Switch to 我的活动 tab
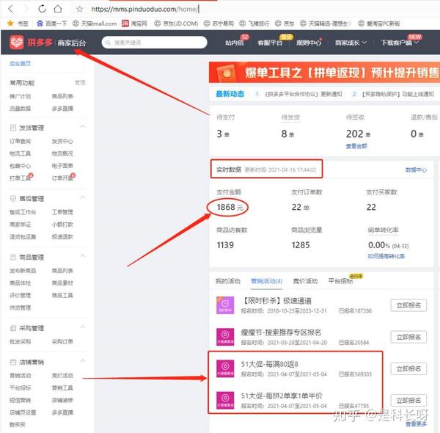This screenshot has height=433, width=440. click(x=227, y=281)
